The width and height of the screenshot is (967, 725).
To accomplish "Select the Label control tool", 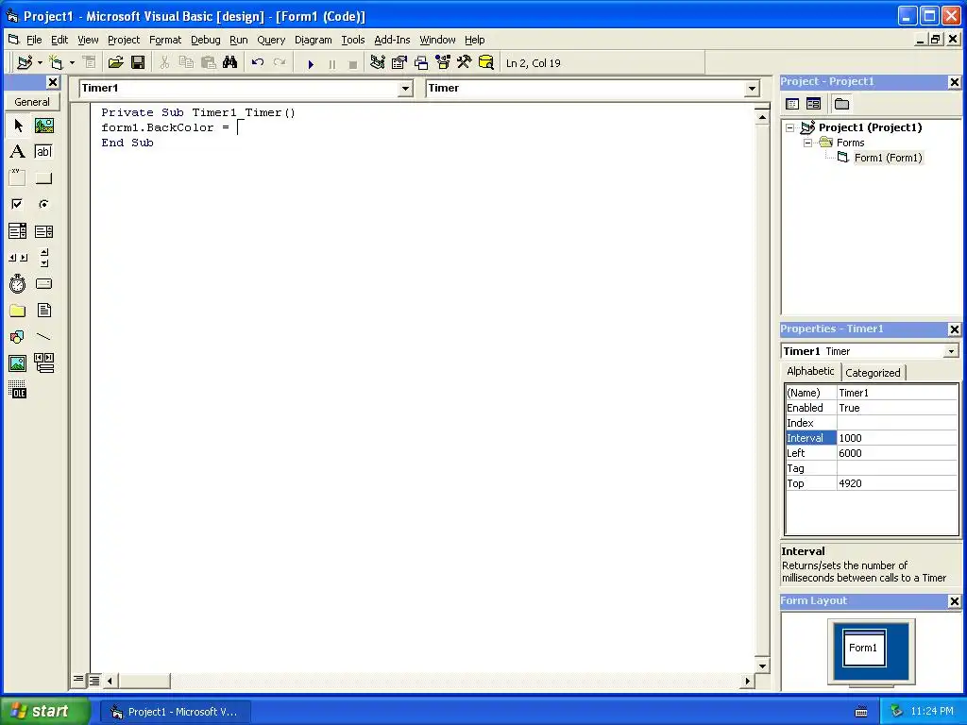I will pyautogui.click(x=18, y=152).
